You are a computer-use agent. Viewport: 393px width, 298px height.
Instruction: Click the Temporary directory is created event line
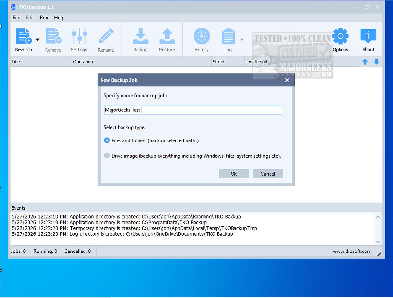click(x=134, y=228)
